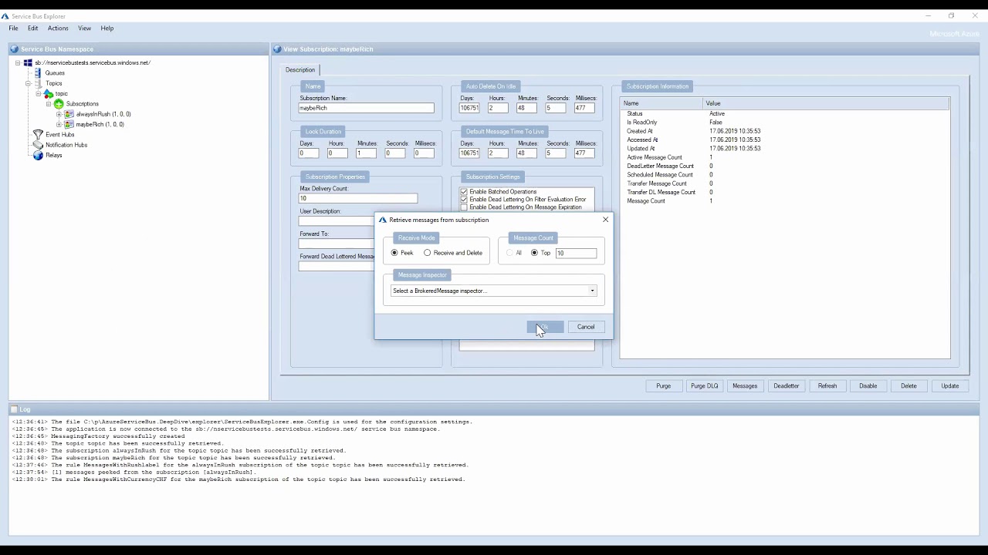Click the maybeRich subscription icon

69,124
